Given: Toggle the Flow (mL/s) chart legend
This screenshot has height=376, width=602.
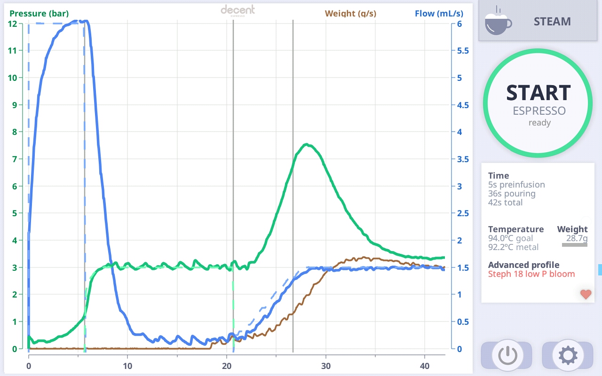Looking at the screenshot, I should coord(438,13).
